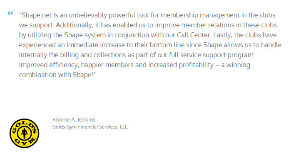The image size is (296, 153).
Task: Click the word Additionally in second line
Action: [x=75, y=25]
